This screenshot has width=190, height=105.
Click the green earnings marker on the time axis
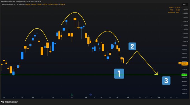[x=72, y=95]
